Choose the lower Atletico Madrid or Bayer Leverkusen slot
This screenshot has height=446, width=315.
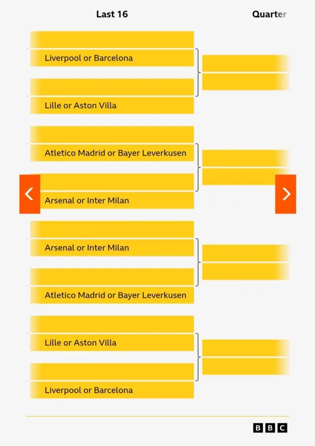[112, 295]
